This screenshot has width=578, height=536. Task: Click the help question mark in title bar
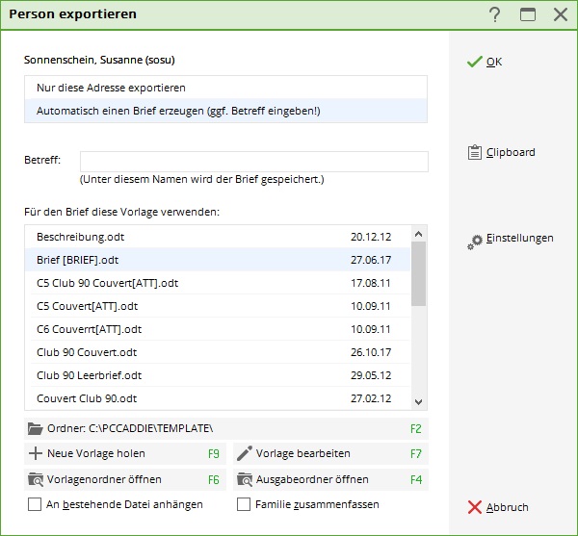coord(495,14)
